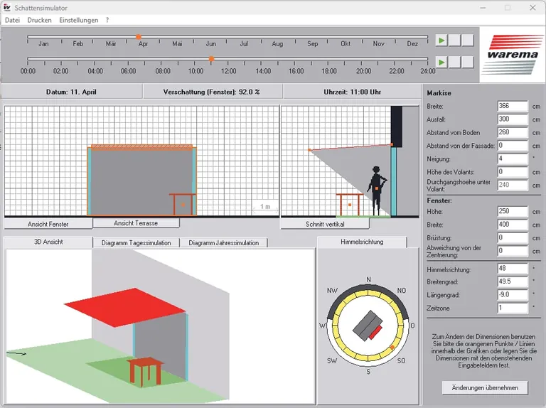Click the 'Markise' section heading
The height and width of the screenshot is (408, 546).
click(x=439, y=93)
